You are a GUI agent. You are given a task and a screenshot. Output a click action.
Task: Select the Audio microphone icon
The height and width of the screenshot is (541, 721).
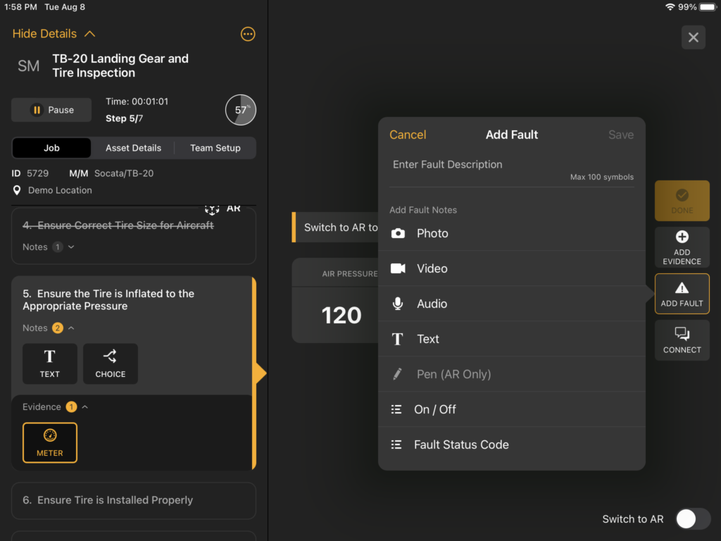[398, 304]
